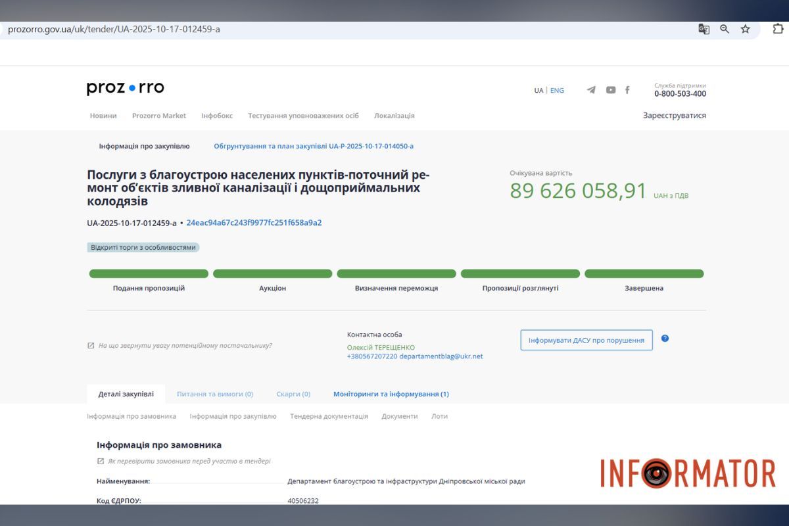
Task: Click the customer name Департамент благоустрою та інфраструктури
Action: pyautogui.click(x=406, y=482)
